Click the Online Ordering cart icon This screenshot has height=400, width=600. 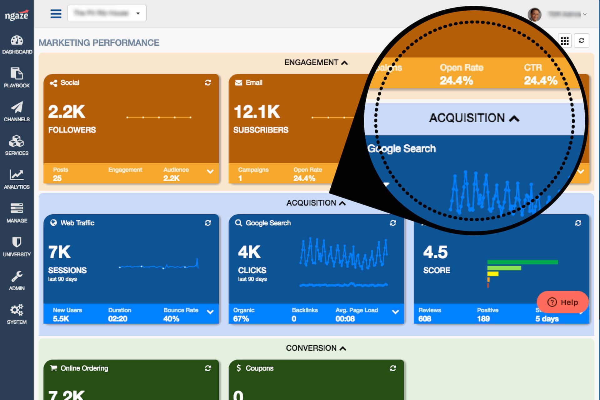(53, 368)
